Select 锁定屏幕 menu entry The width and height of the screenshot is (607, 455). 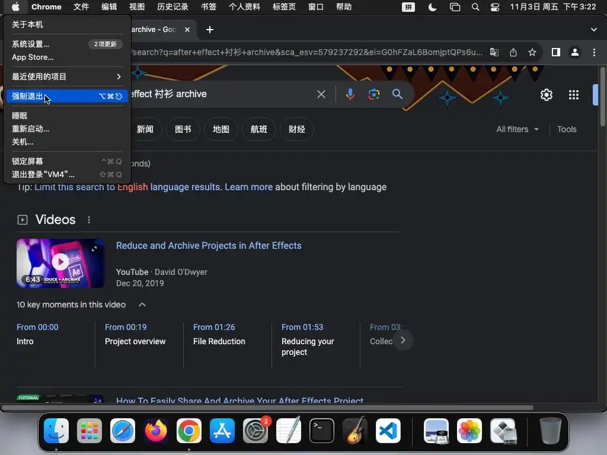click(67, 161)
